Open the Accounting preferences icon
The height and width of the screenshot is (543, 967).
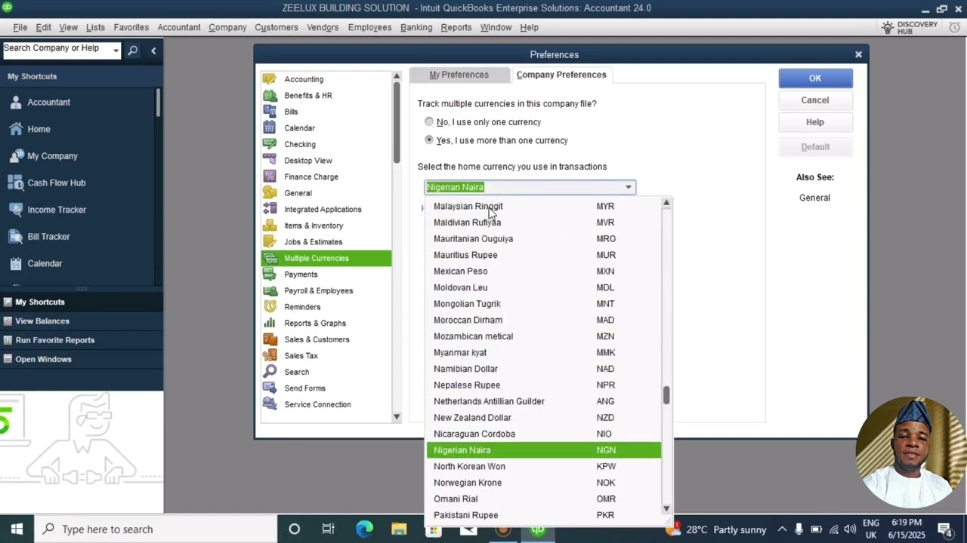coord(270,79)
